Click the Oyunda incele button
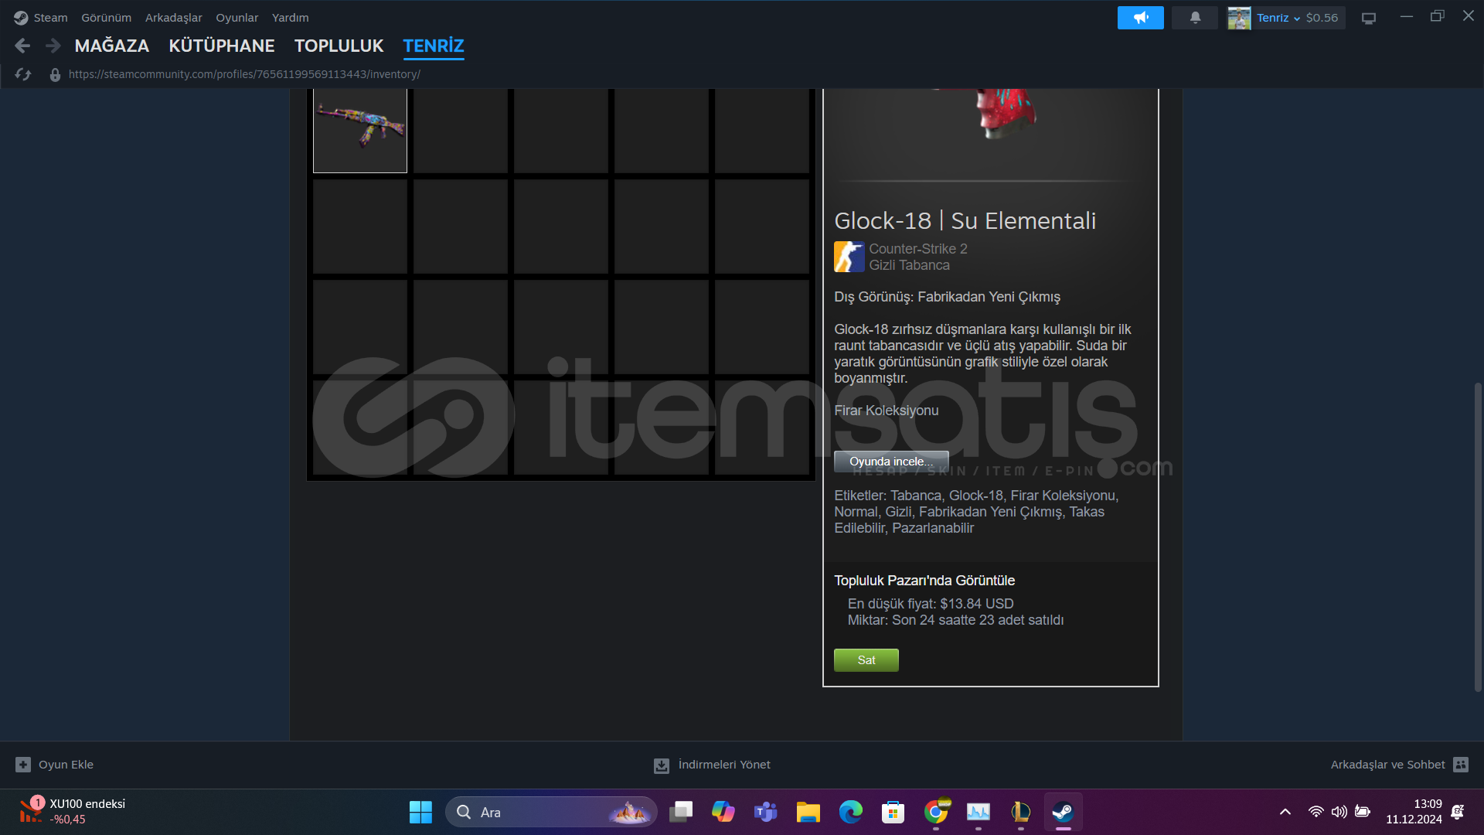Screen dimensions: 1484x835 click(x=890, y=462)
